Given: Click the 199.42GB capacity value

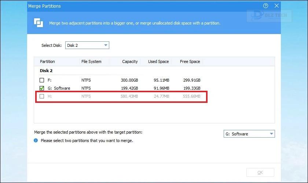Looking at the screenshot, I should pos(129,88).
